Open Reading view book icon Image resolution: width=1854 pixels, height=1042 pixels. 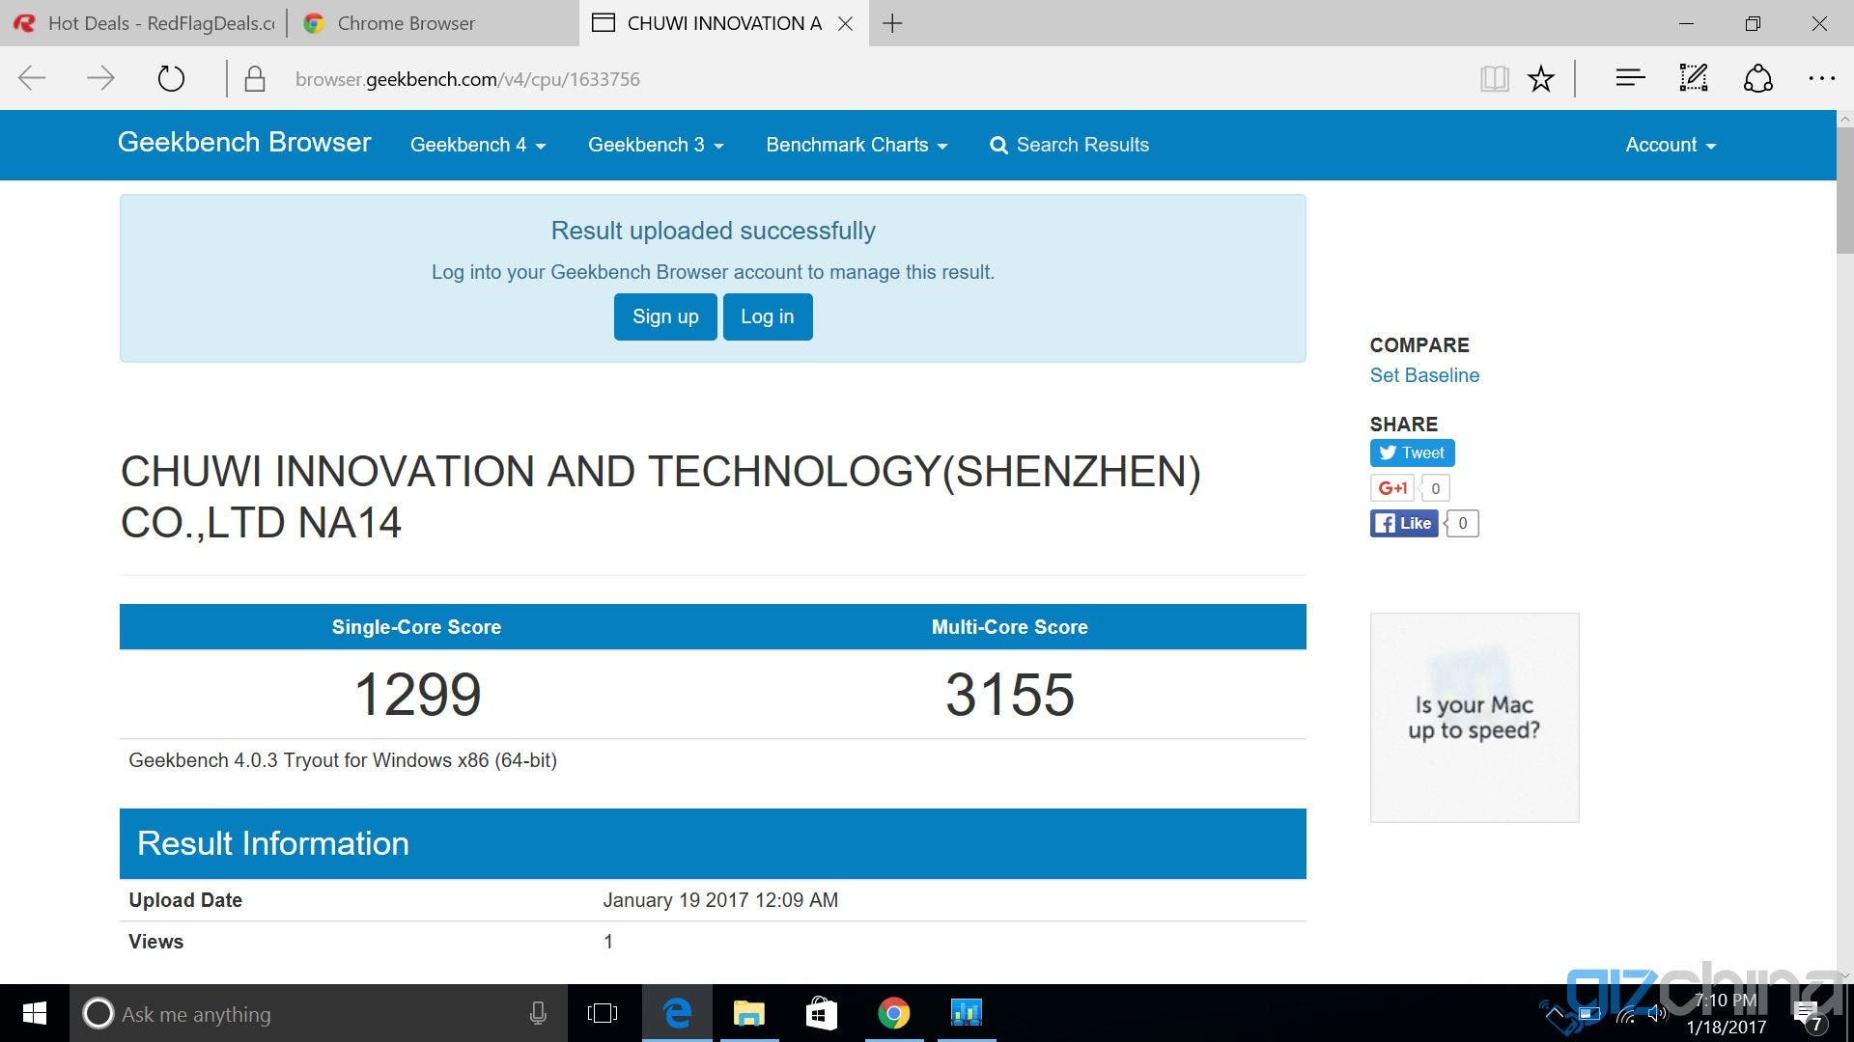tap(1494, 79)
